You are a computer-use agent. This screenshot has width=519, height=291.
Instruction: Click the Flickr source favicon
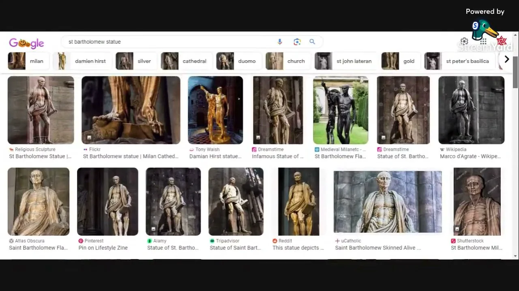click(x=85, y=150)
